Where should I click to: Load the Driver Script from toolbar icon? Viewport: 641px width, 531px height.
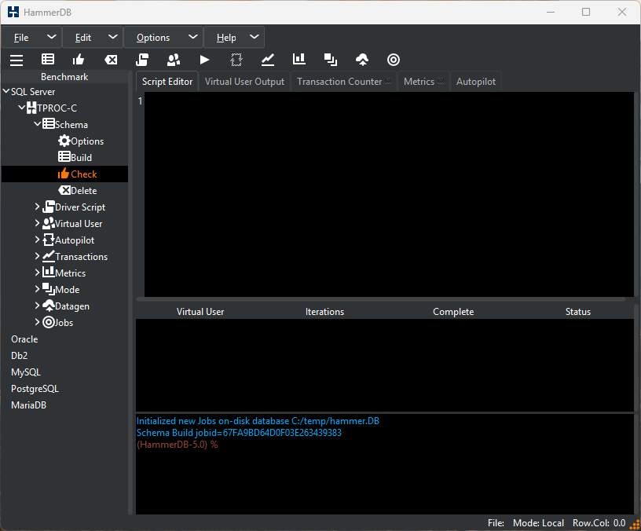coord(142,60)
